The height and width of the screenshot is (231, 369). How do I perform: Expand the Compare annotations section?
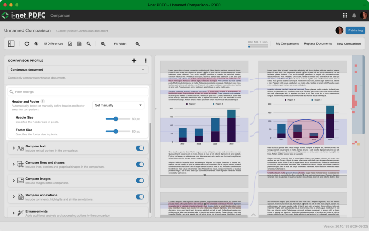coord(14,197)
